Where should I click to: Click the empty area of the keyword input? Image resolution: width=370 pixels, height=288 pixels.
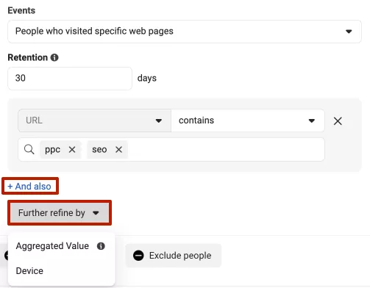coord(226,149)
